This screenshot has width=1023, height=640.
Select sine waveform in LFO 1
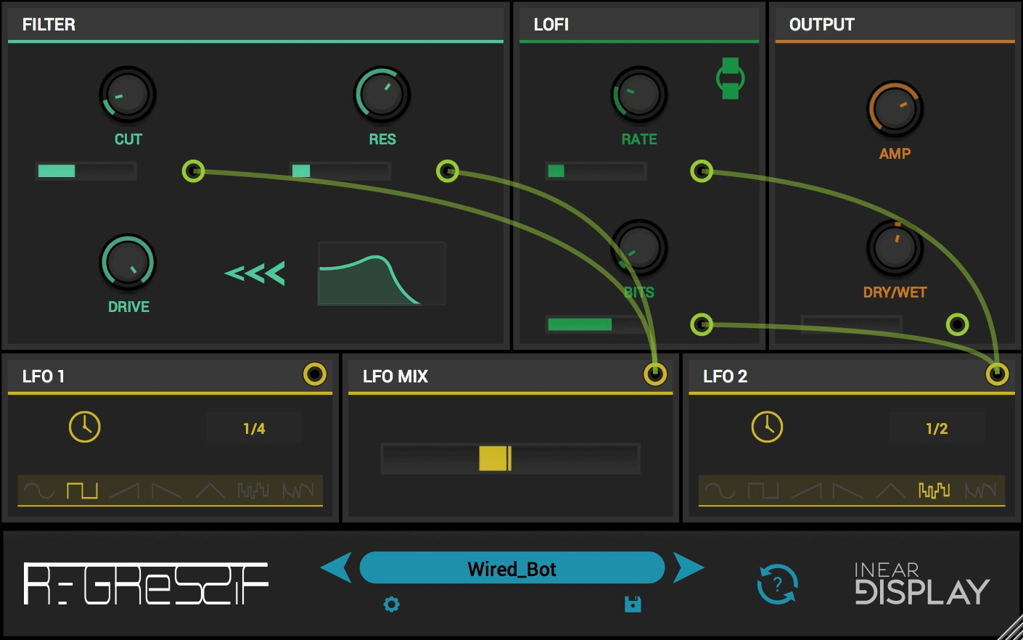(x=38, y=491)
